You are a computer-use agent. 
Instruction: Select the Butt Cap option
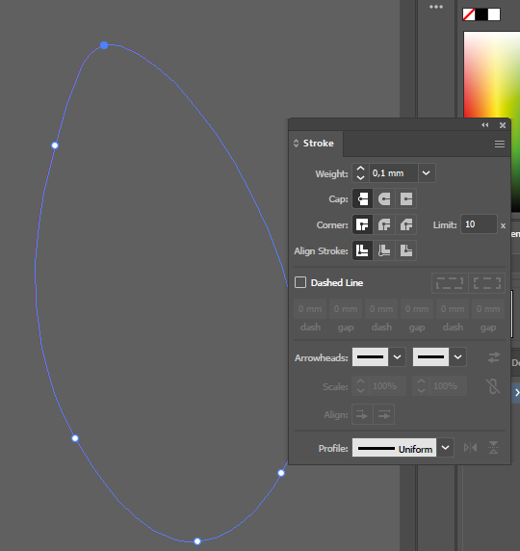point(362,198)
